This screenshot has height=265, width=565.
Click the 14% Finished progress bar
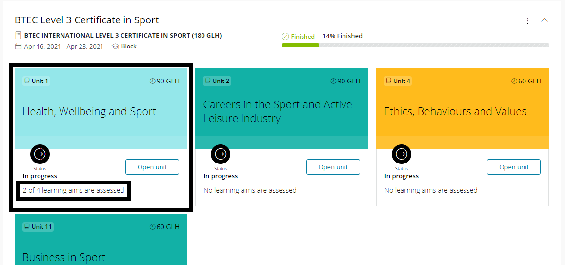tap(415, 45)
